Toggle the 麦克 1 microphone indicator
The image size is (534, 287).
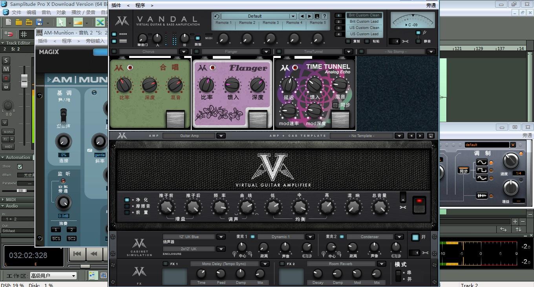coord(252,236)
